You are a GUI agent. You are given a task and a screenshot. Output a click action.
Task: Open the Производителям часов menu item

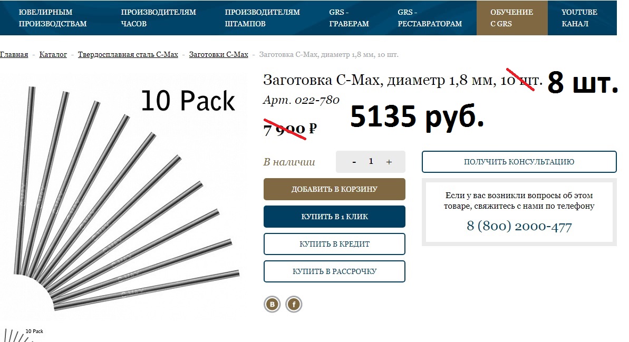(x=159, y=17)
